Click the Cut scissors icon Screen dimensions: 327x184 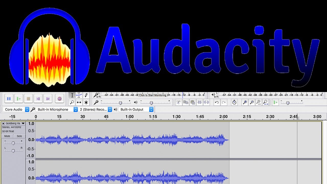pos(179,102)
